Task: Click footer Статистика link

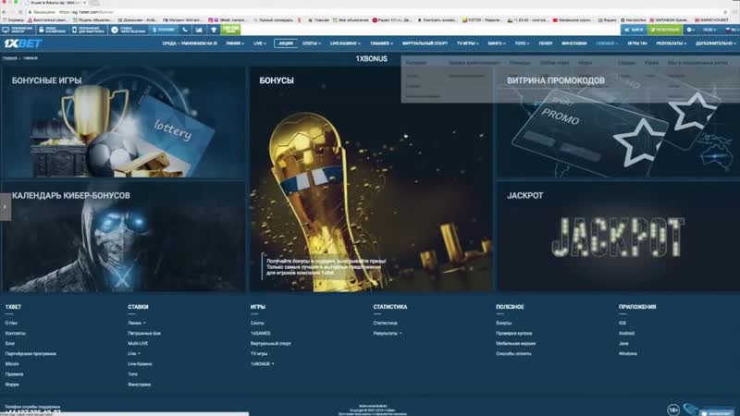Action: tap(385, 323)
